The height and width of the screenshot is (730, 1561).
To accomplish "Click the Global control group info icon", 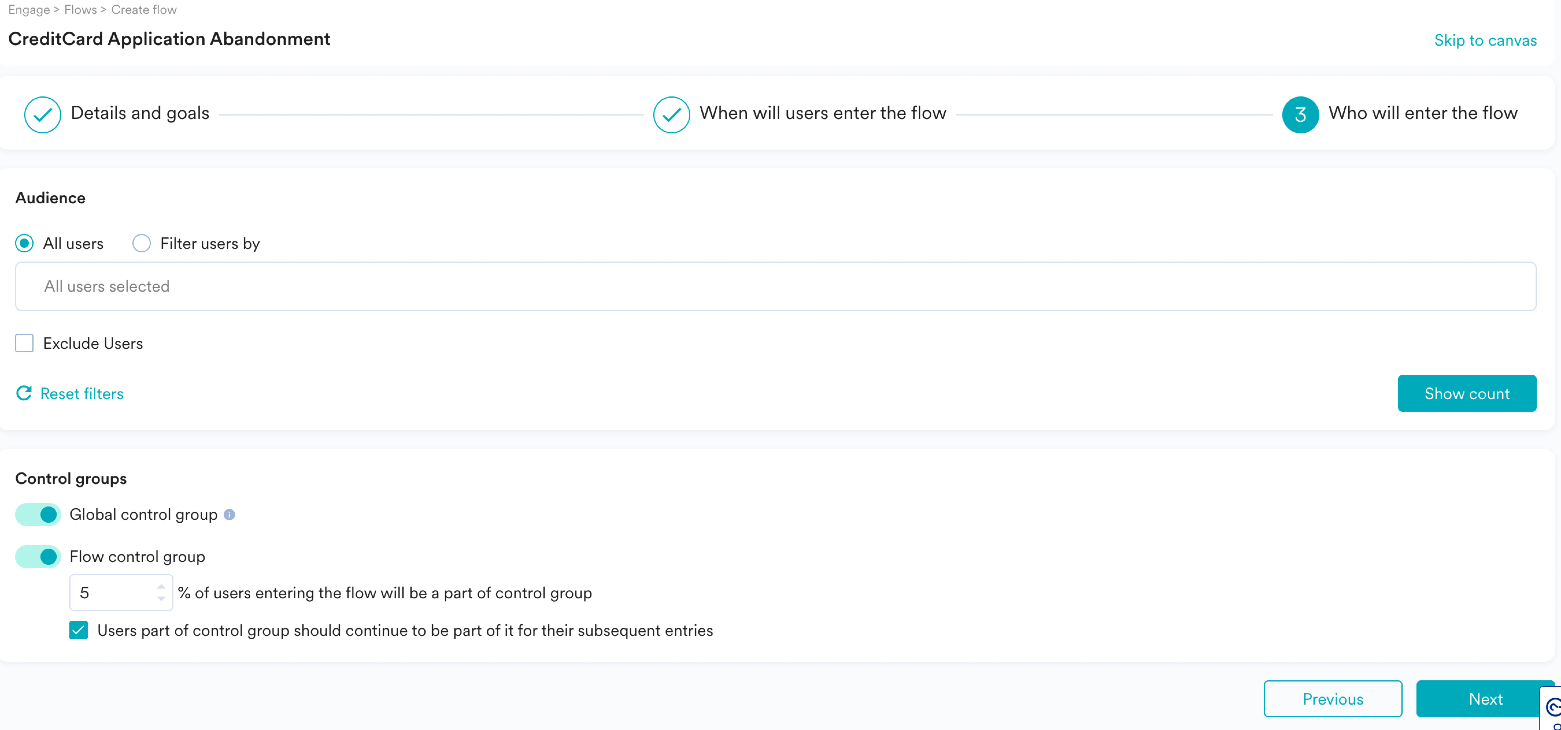I will [229, 515].
